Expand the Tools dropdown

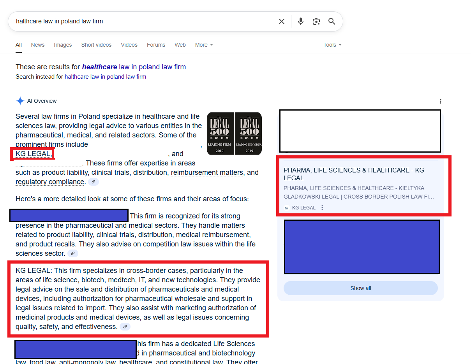[332, 45]
